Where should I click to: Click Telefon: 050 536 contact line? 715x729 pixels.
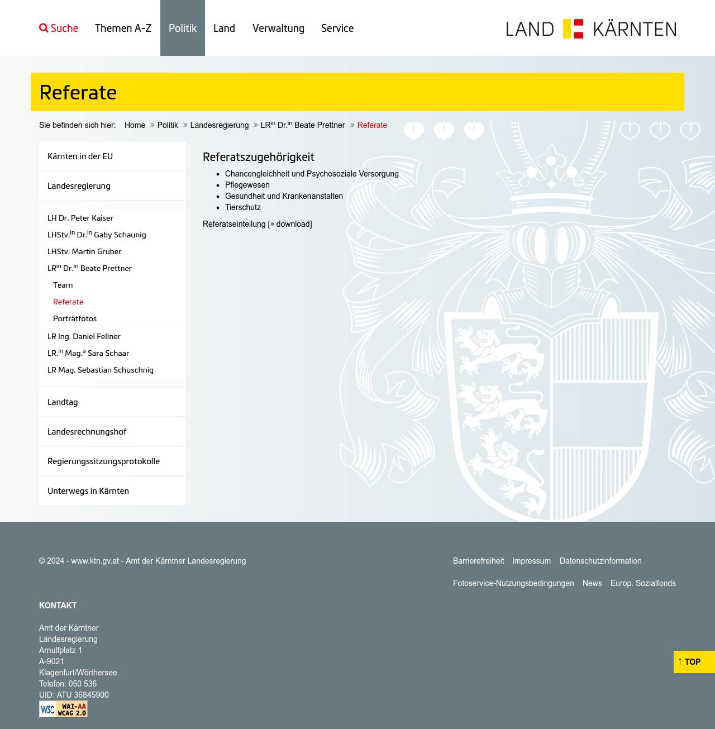68,684
